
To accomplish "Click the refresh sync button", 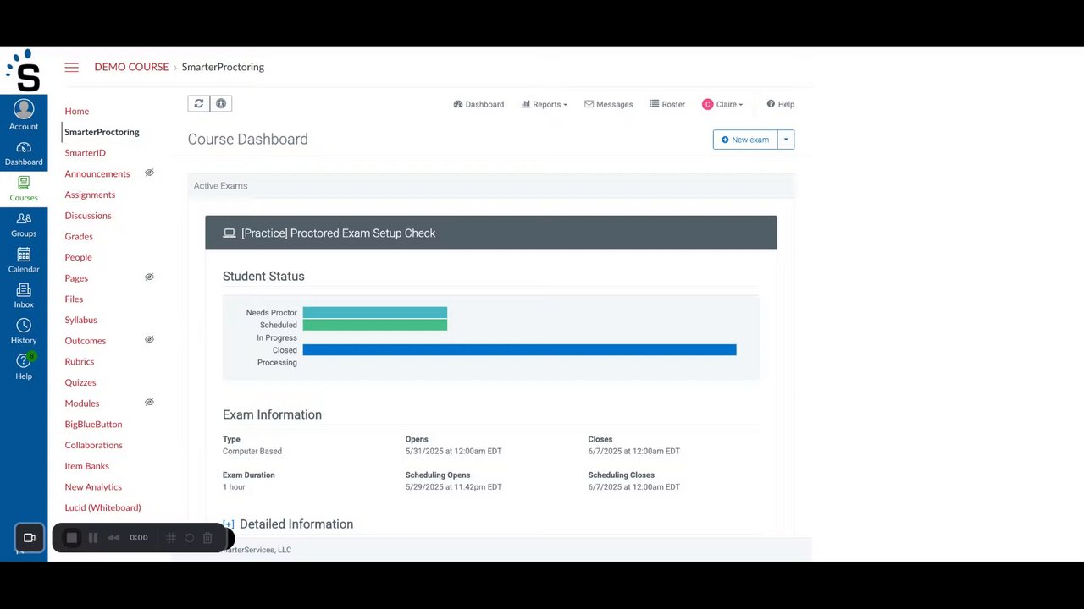I will (x=198, y=103).
